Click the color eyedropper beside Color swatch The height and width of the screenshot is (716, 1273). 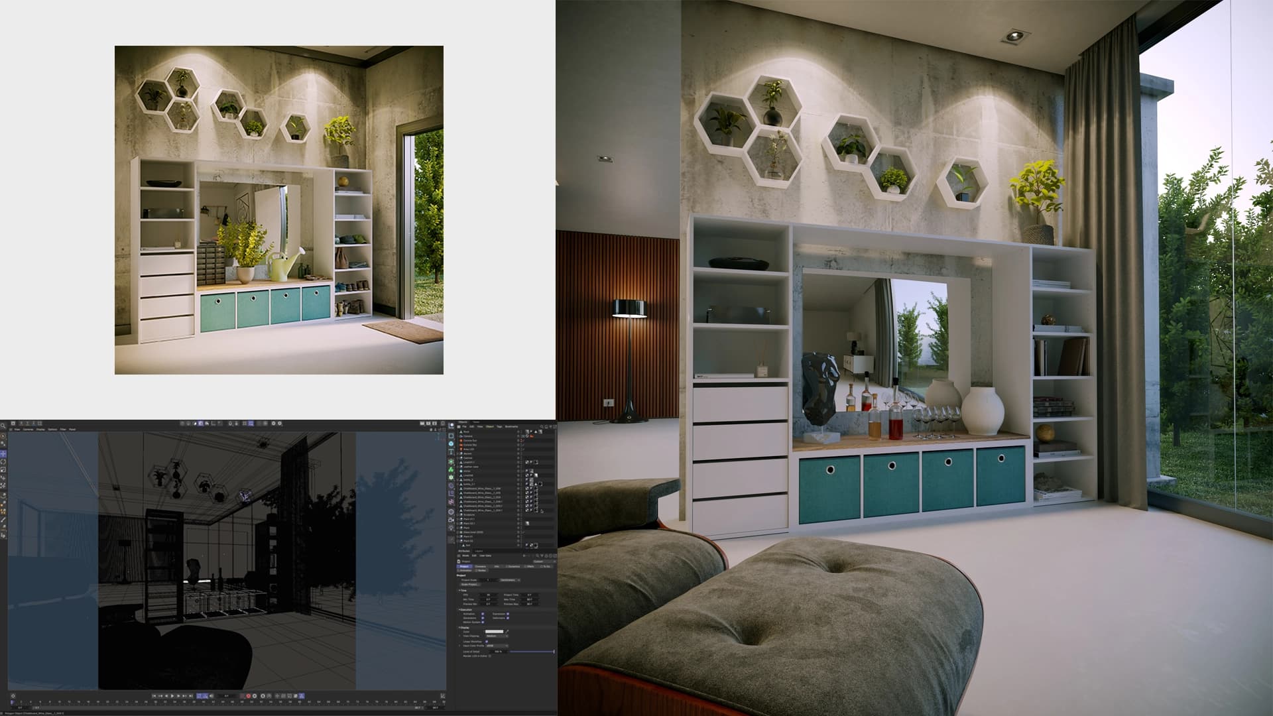coord(507,632)
